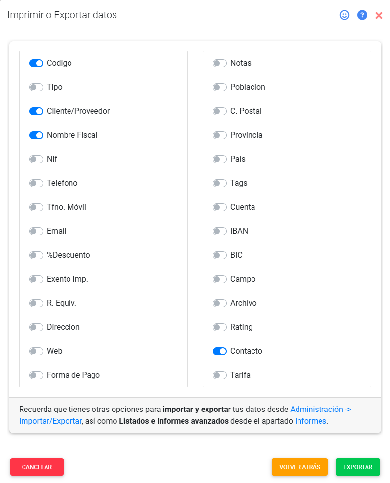Turn on the Direccion toggle
The image size is (390, 483).
(36, 327)
